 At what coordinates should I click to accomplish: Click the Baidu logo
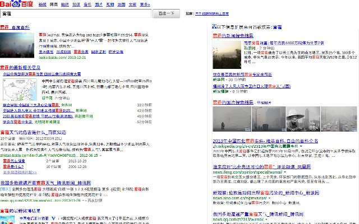pos(16,4)
